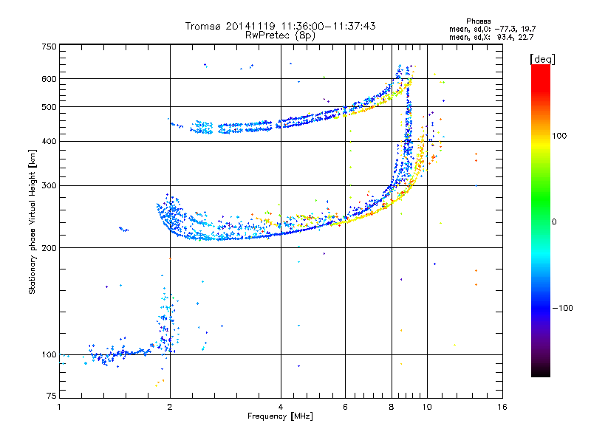591x443 pixels.
Task: Click the phase colorbar
Action: 541,220
